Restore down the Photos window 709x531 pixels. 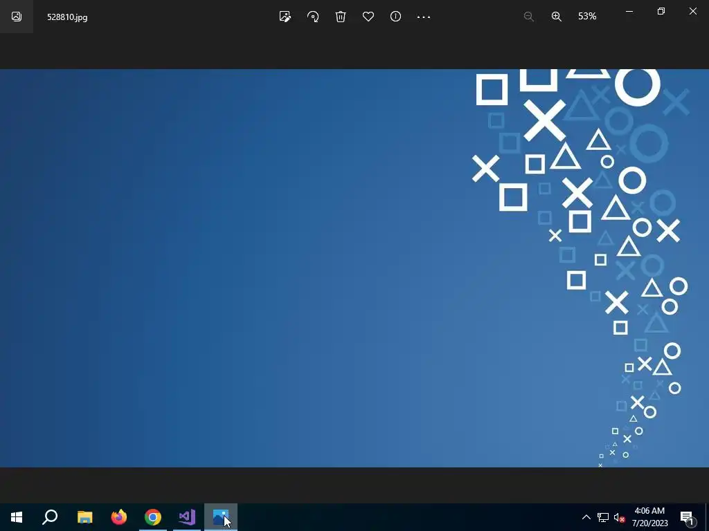pos(661,11)
